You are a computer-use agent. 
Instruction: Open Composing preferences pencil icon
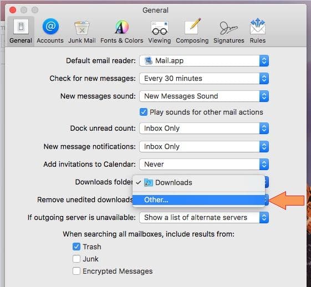coord(192,27)
